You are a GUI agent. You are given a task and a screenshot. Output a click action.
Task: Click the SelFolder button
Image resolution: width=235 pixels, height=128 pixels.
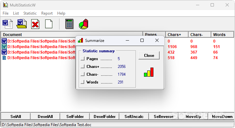click(75, 116)
